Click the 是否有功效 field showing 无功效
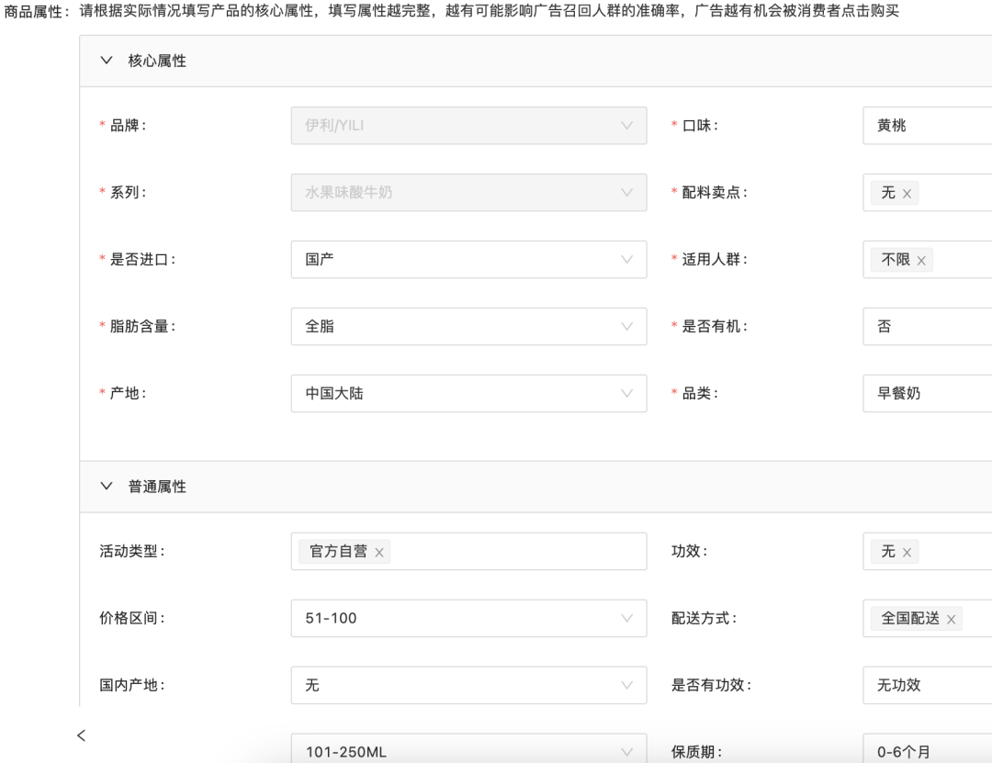 point(928,685)
